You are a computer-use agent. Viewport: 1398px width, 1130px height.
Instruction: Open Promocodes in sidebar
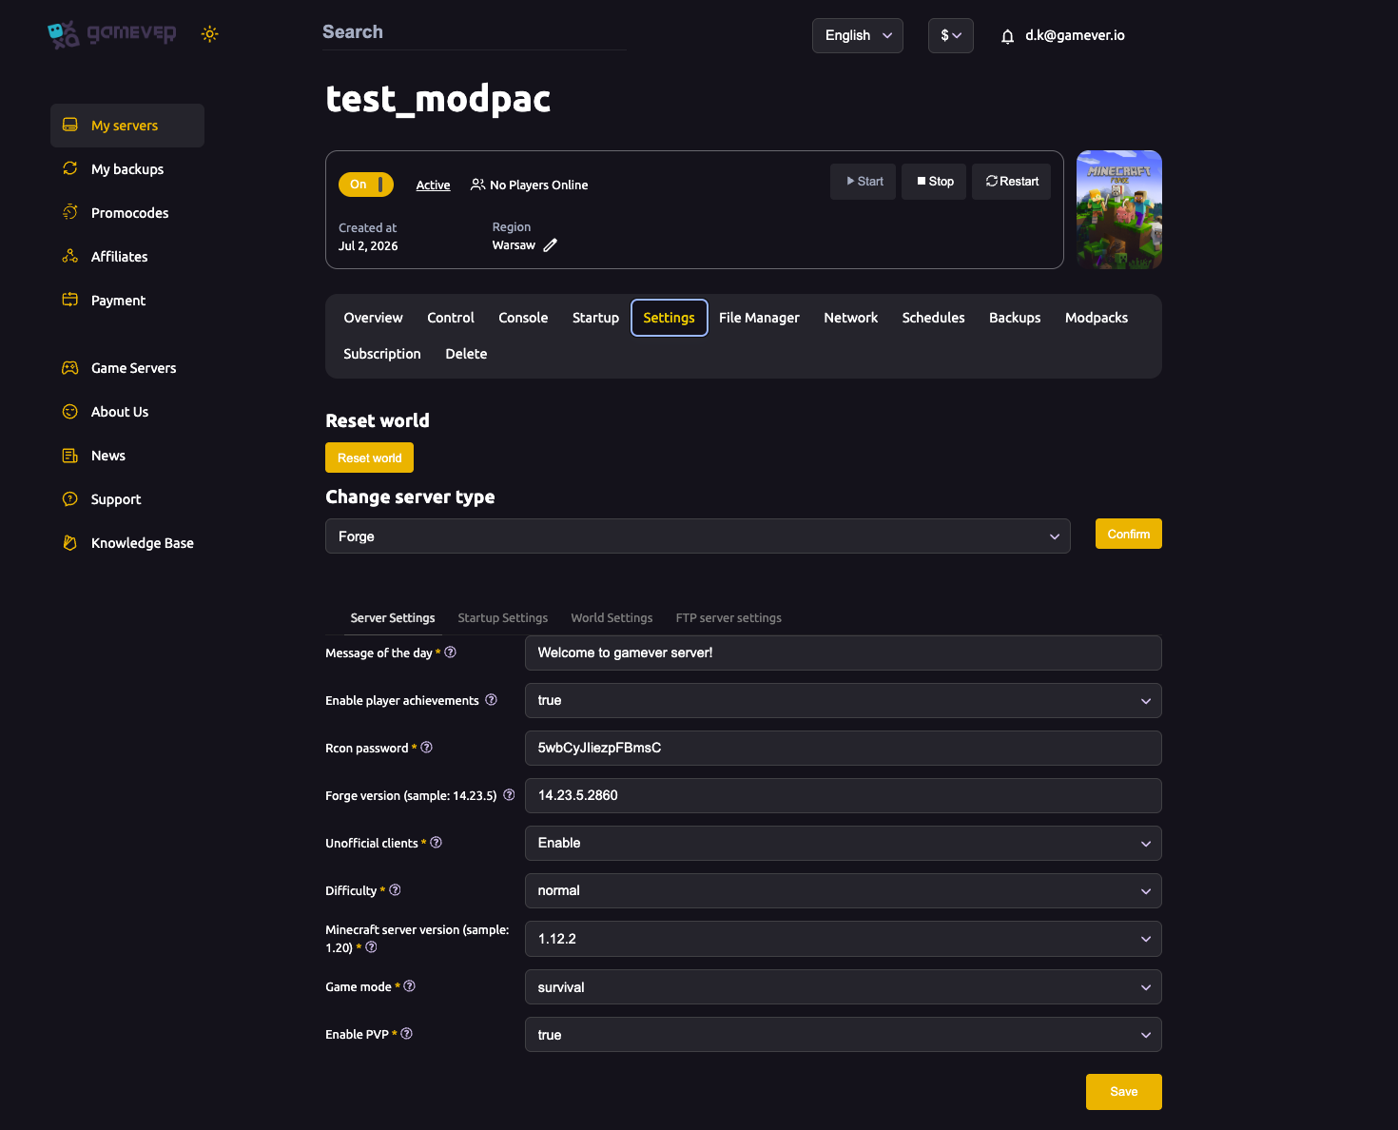pos(127,213)
